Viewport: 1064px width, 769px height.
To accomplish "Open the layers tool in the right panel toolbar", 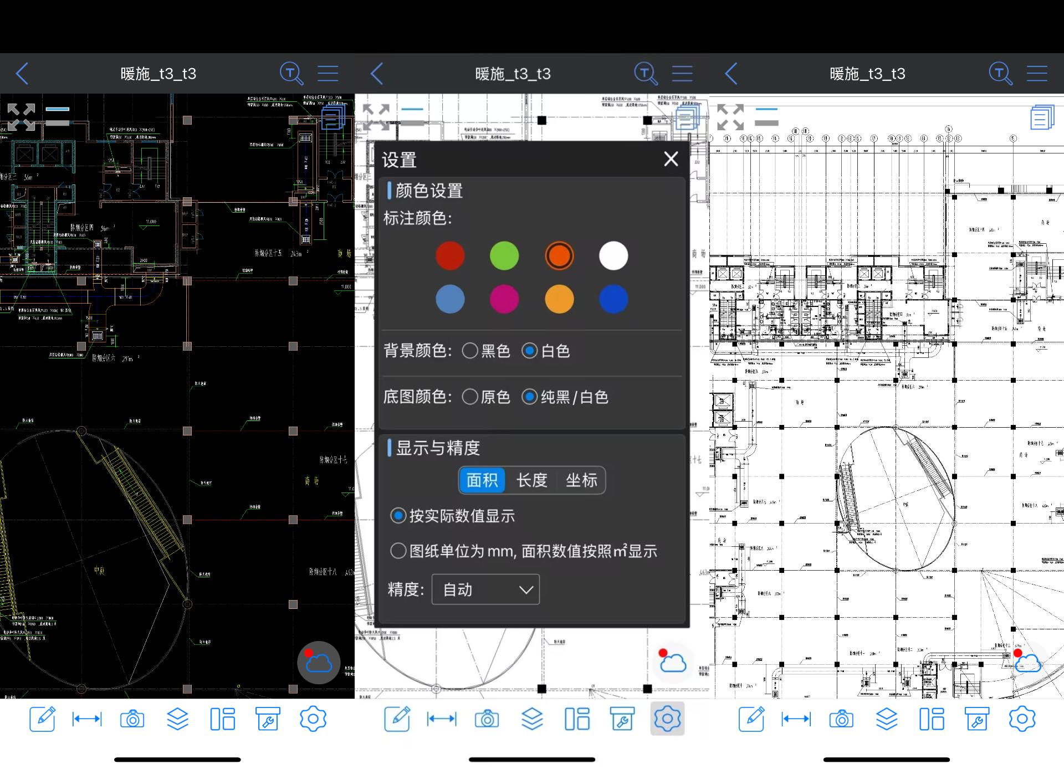I will [887, 719].
